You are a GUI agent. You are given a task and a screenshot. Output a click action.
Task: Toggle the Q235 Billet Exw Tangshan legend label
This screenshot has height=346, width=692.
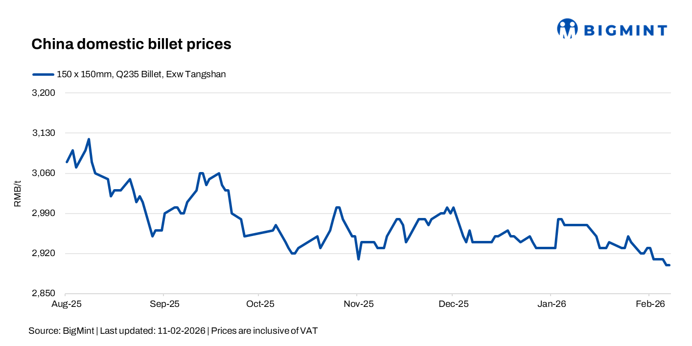tap(141, 74)
